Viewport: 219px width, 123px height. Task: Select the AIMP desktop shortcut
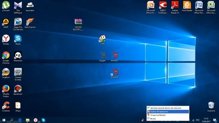[x=6, y=23]
